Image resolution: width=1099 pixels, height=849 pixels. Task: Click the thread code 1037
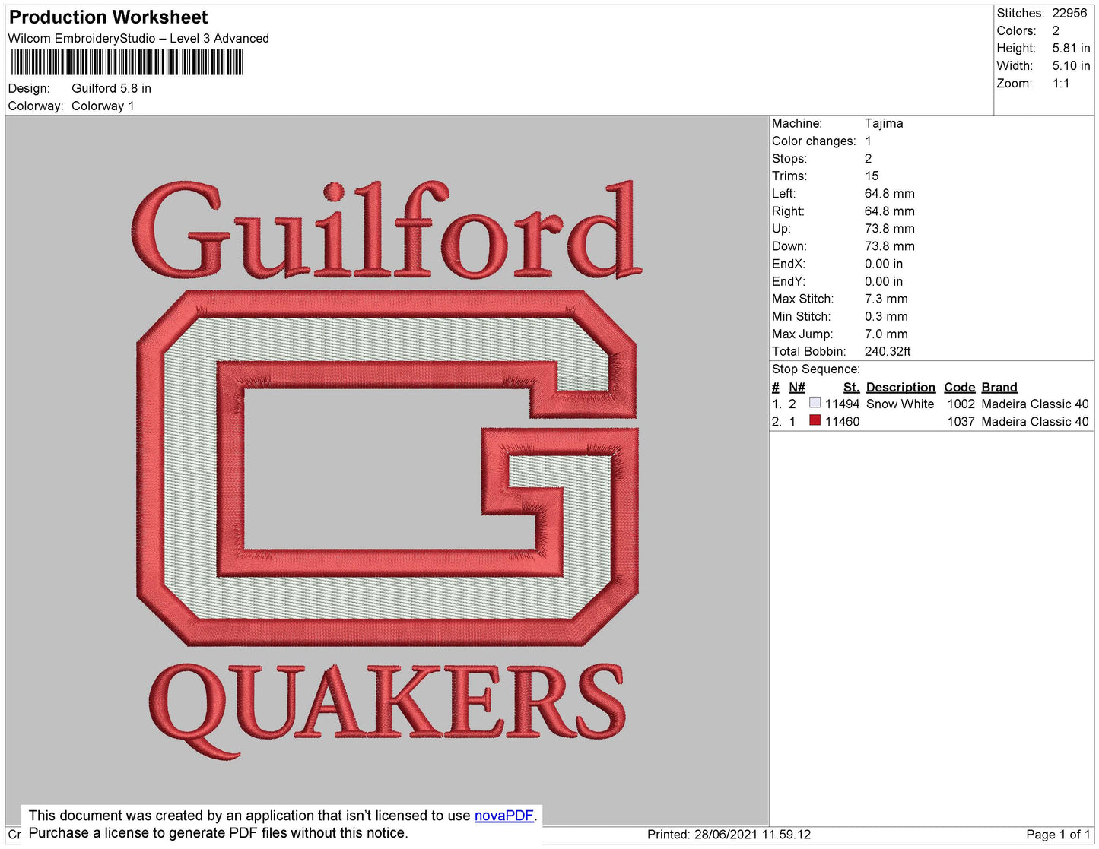pyautogui.click(x=961, y=422)
